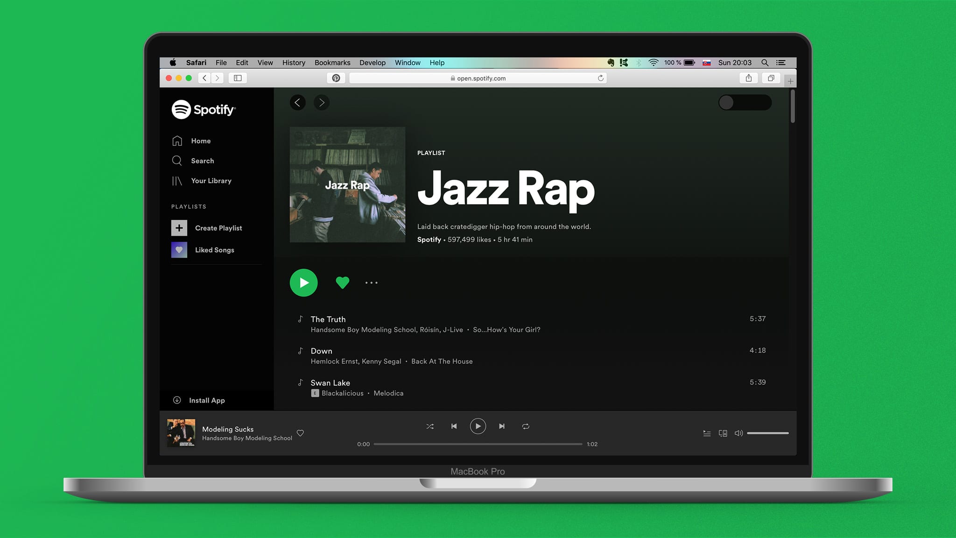
Task: Go back with Spotify's round back arrow
Action: [x=298, y=103]
